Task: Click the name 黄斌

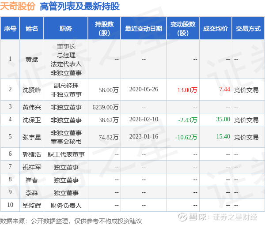Action: click(x=32, y=60)
